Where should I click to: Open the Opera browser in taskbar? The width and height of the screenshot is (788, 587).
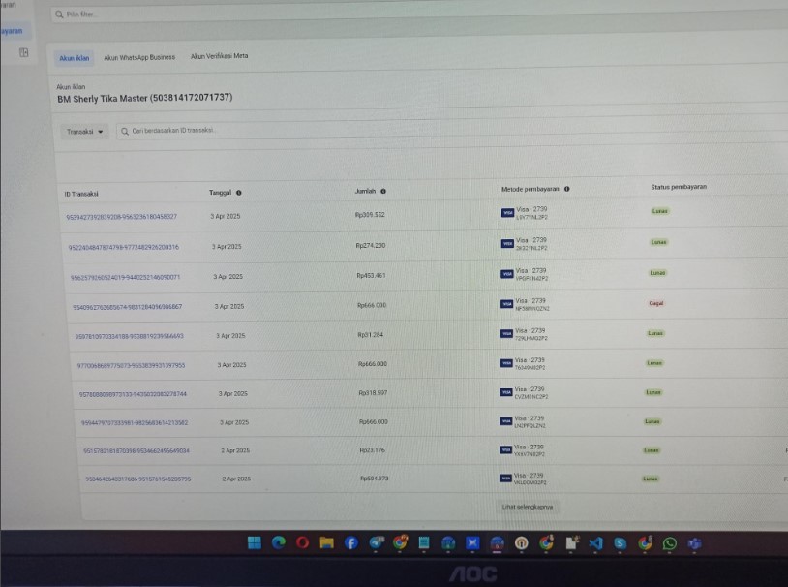tap(302, 543)
